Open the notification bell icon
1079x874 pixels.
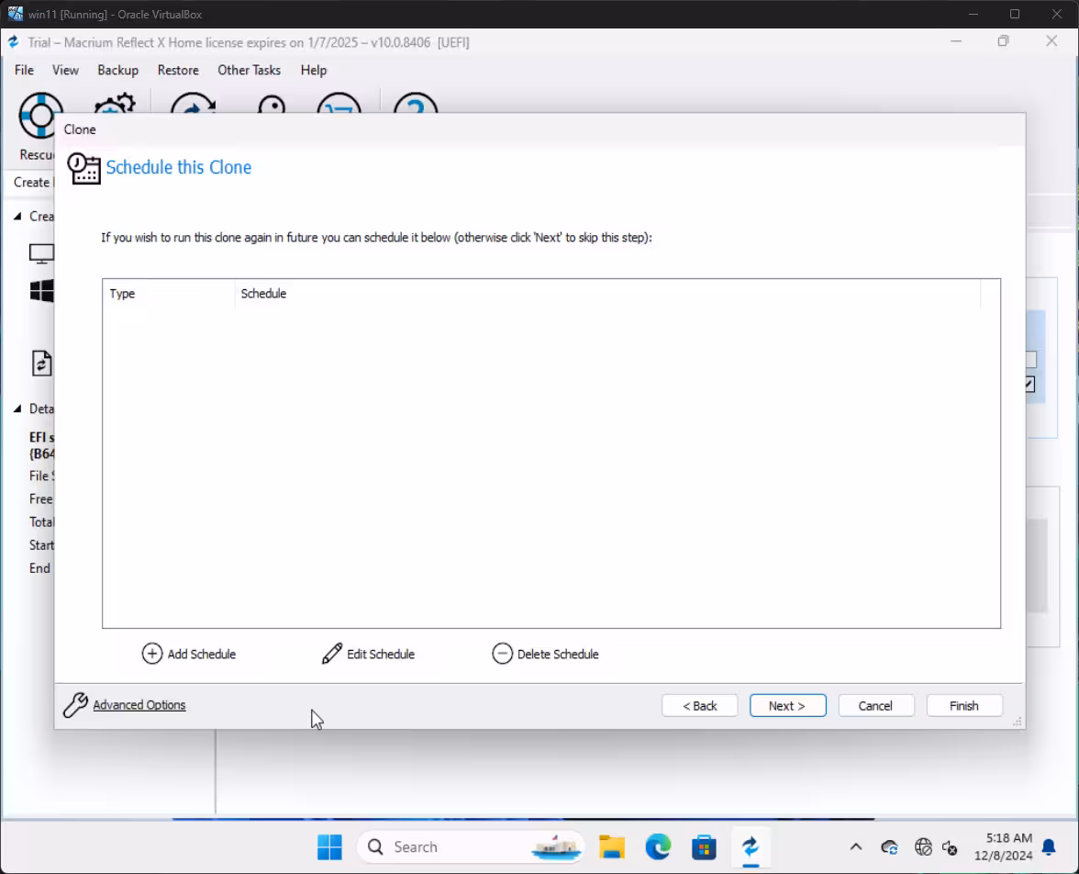pyautogui.click(x=1049, y=847)
